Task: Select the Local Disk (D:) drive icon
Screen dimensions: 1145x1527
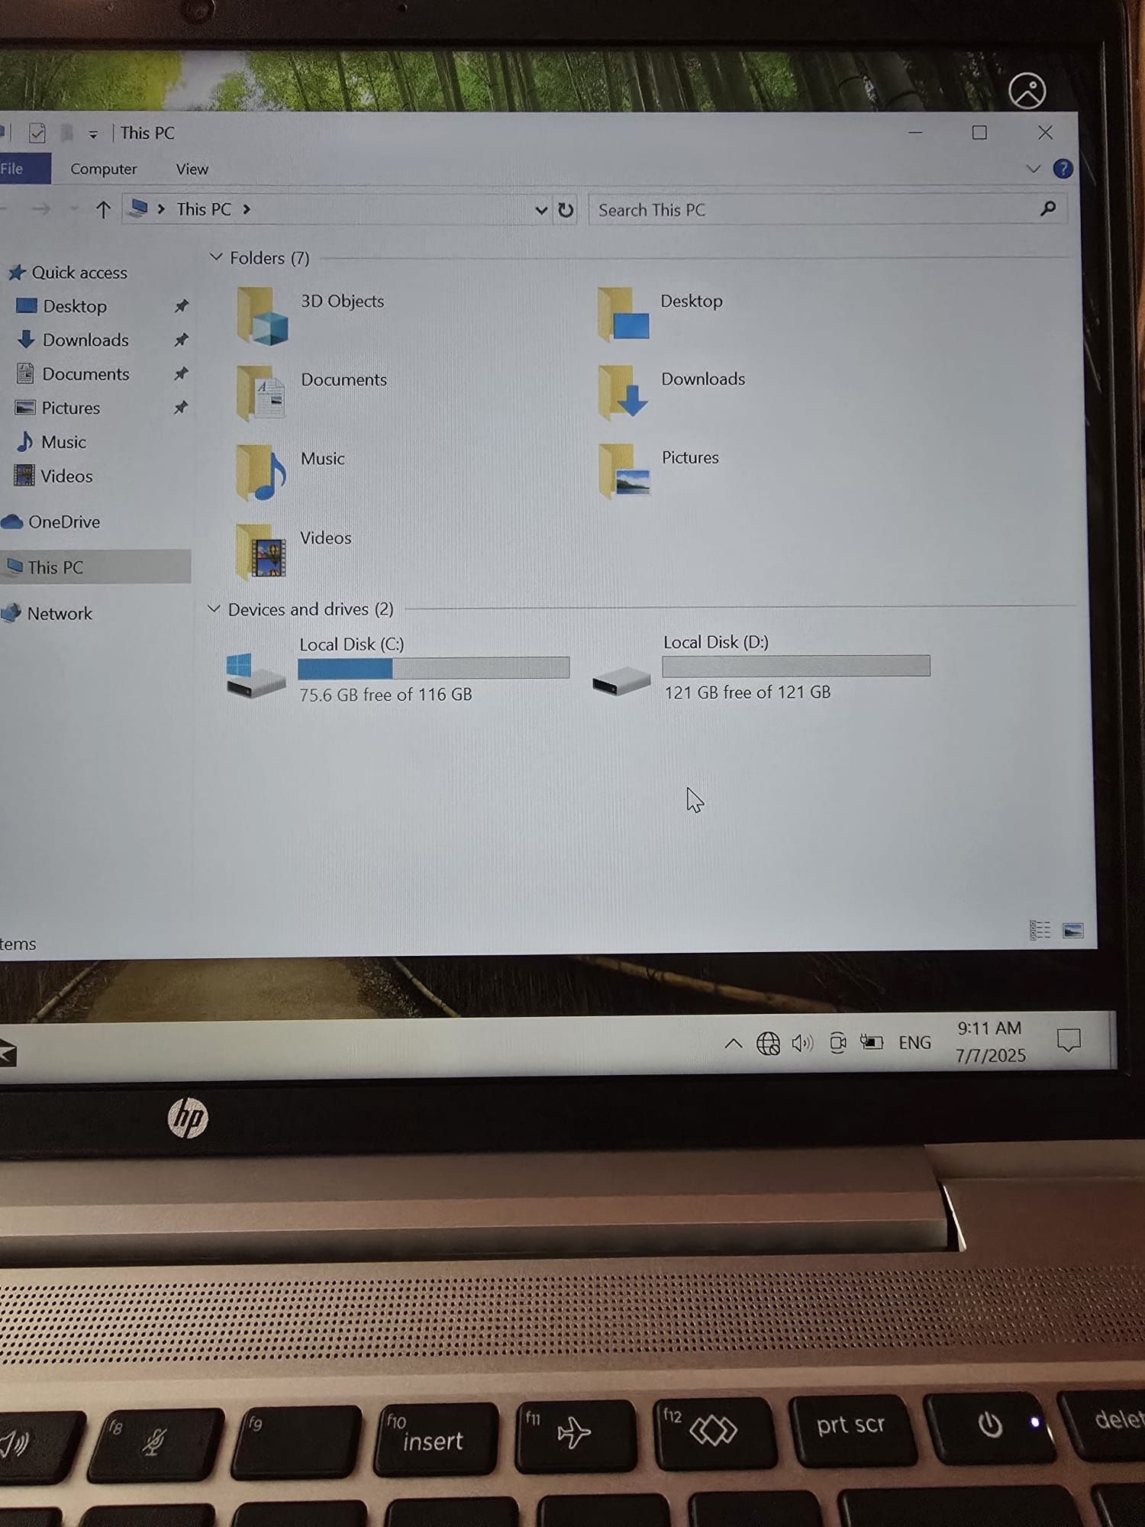Action: 621,680
